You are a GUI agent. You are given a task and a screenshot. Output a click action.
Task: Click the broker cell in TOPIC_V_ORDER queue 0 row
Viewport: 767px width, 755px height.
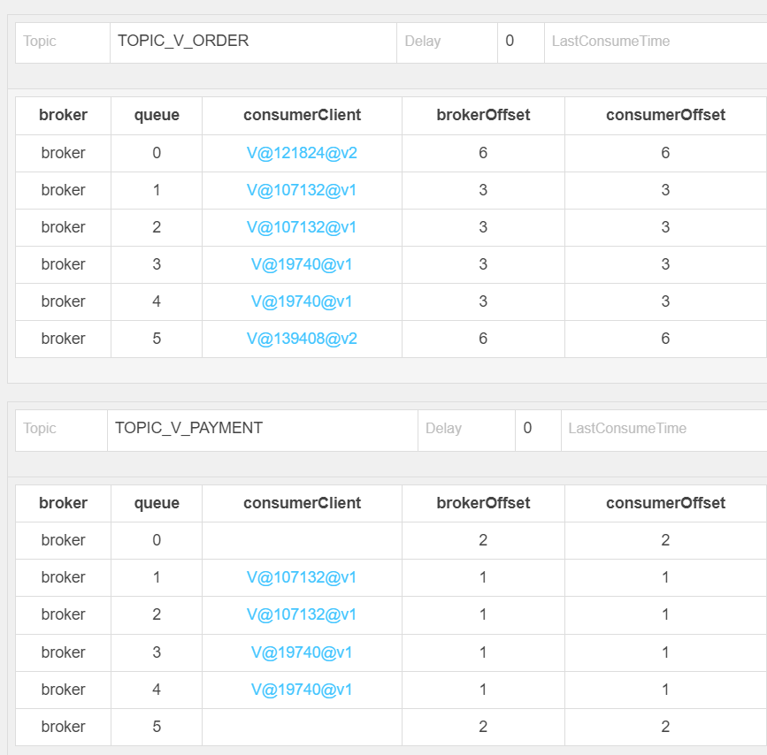[63, 153]
